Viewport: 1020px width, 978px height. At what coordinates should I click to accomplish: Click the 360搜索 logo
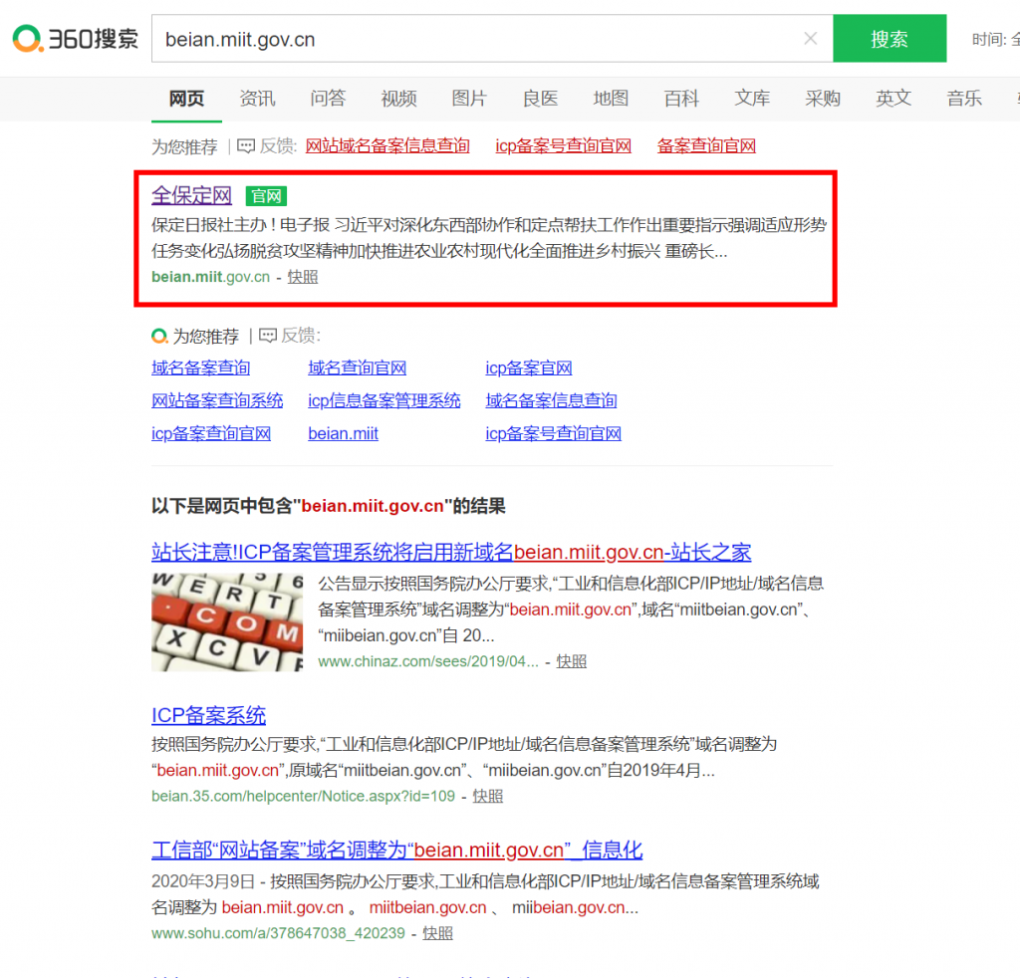[x=75, y=39]
